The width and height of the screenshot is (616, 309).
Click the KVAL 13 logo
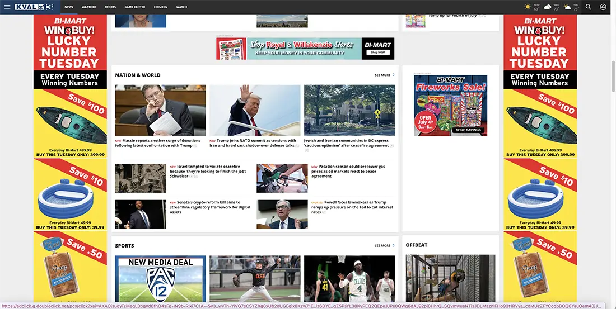point(34,7)
